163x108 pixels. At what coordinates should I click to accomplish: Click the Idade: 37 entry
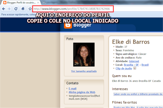[121, 47]
